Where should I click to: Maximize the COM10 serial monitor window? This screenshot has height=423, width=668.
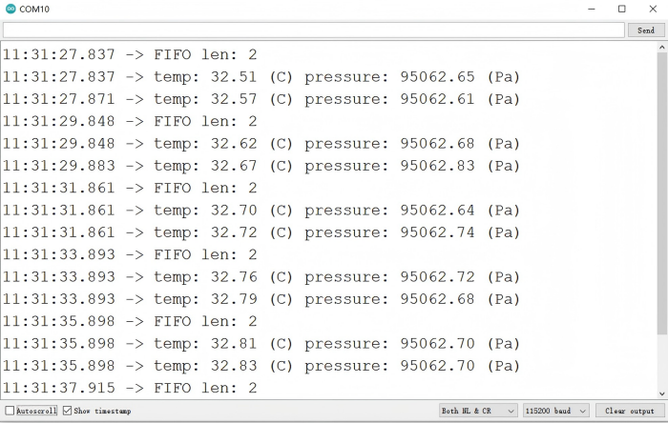pyautogui.click(x=621, y=9)
